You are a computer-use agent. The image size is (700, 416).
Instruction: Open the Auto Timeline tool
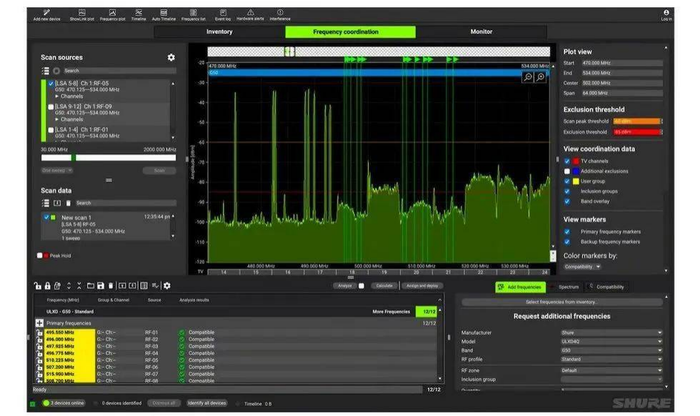coord(164,15)
